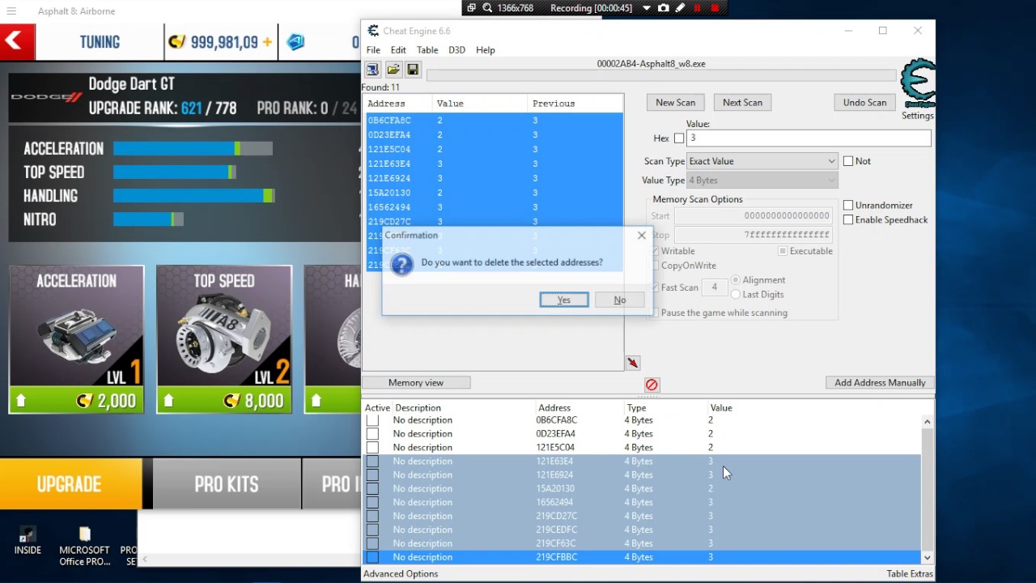Open Memory view
1036x583 pixels.
[x=416, y=383]
